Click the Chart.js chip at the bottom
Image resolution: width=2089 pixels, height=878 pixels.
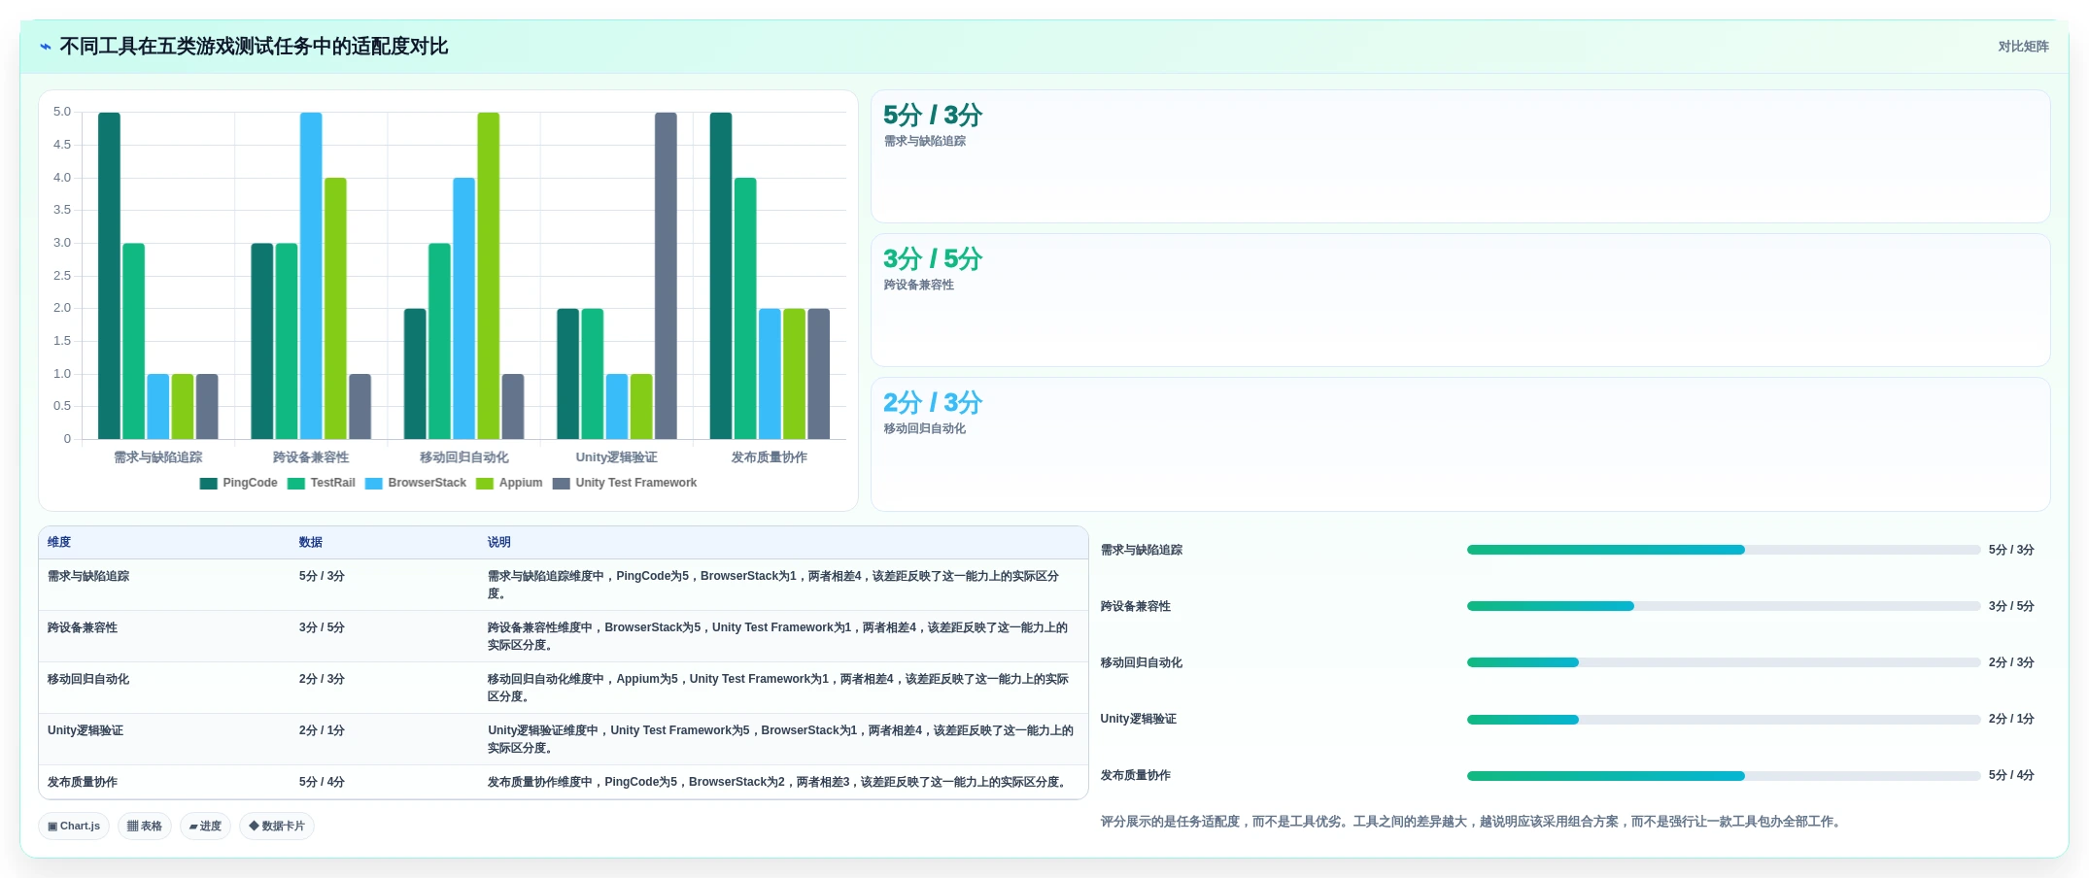(x=74, y=826)
